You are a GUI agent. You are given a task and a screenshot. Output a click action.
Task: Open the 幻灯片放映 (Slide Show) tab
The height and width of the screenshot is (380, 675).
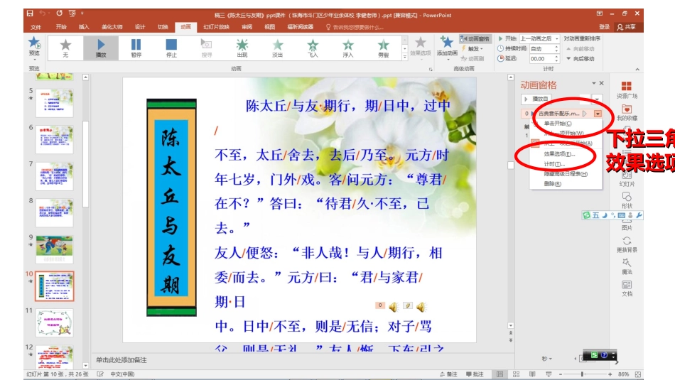pos(216,27)
